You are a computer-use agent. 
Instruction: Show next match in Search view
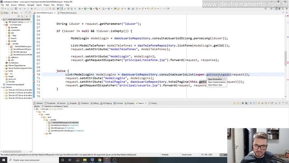pos(234,103)
